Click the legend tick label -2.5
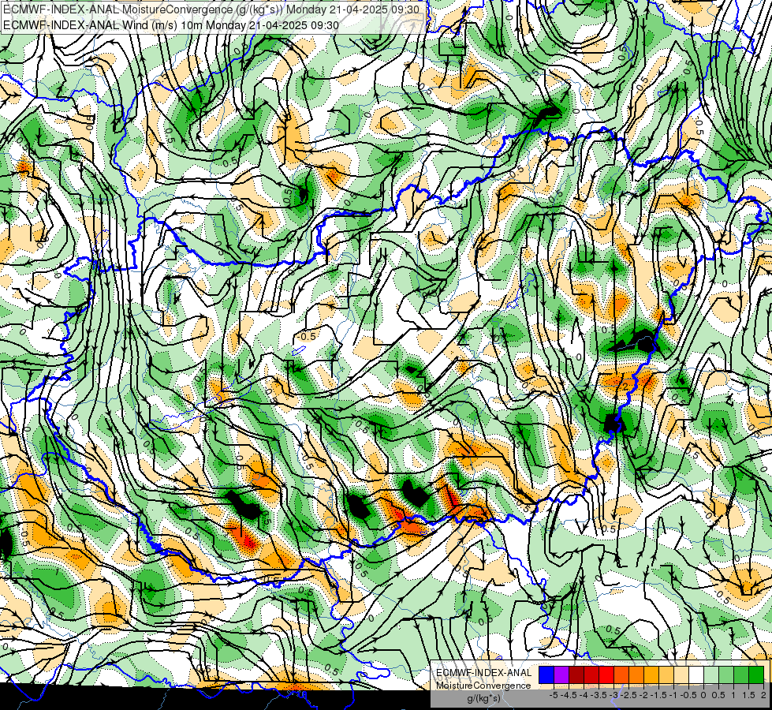Screen dimensions: 772x710 pyautogui.click(x=628, y=695)
